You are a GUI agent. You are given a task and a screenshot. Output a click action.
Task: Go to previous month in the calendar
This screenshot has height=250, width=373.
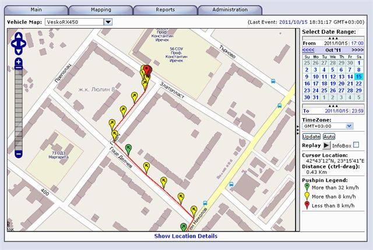tap(308, 51)
